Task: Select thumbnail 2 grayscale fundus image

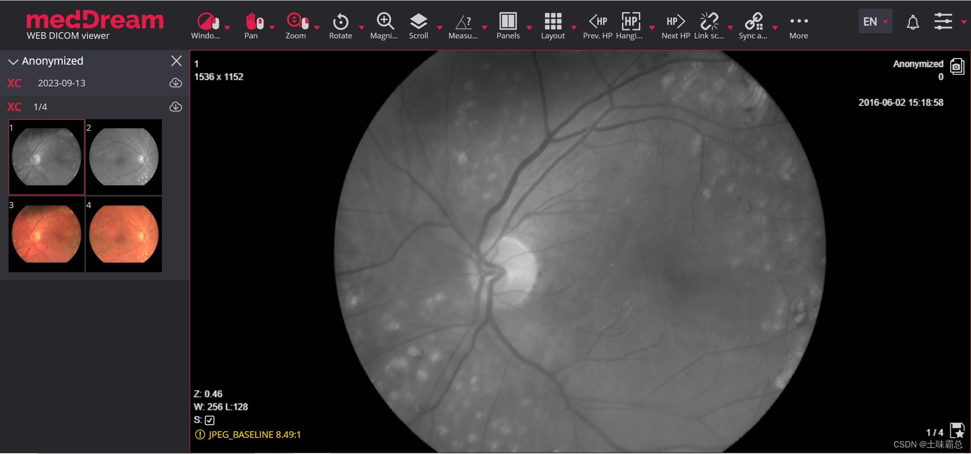Action: (124, 157)
